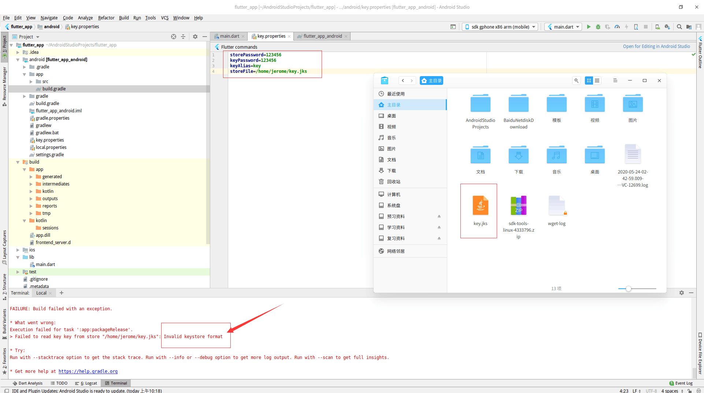This screenshot has height=393, width=704.
Task: Open Project Structure icon in toolbar
Action: [x=689, y=27]
